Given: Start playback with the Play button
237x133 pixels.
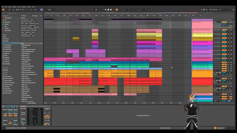Looking at the screenshot, I should click(x=106, y=10).
